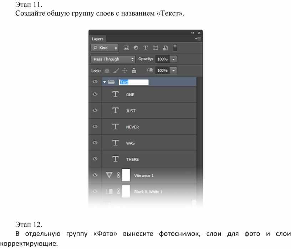Select the ONE layer name
Screen dimensions: 291x249
(x=130, y=95)
